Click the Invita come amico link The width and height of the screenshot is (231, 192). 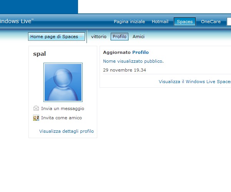coord(61,118)
